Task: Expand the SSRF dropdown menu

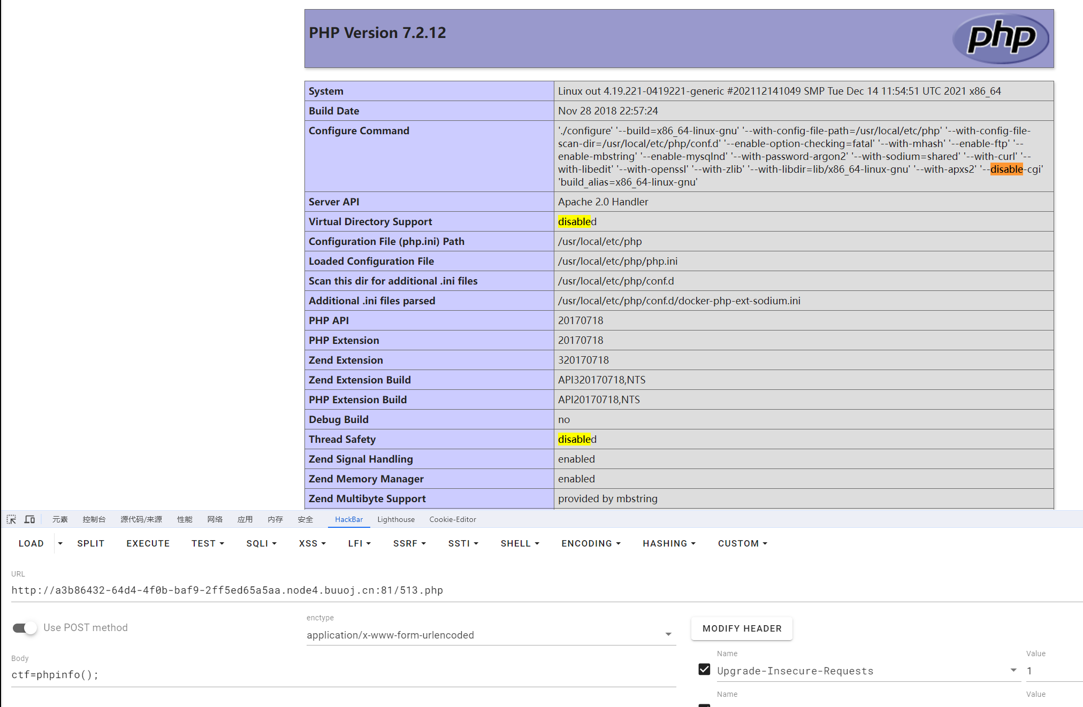Action: pos(409,543)
